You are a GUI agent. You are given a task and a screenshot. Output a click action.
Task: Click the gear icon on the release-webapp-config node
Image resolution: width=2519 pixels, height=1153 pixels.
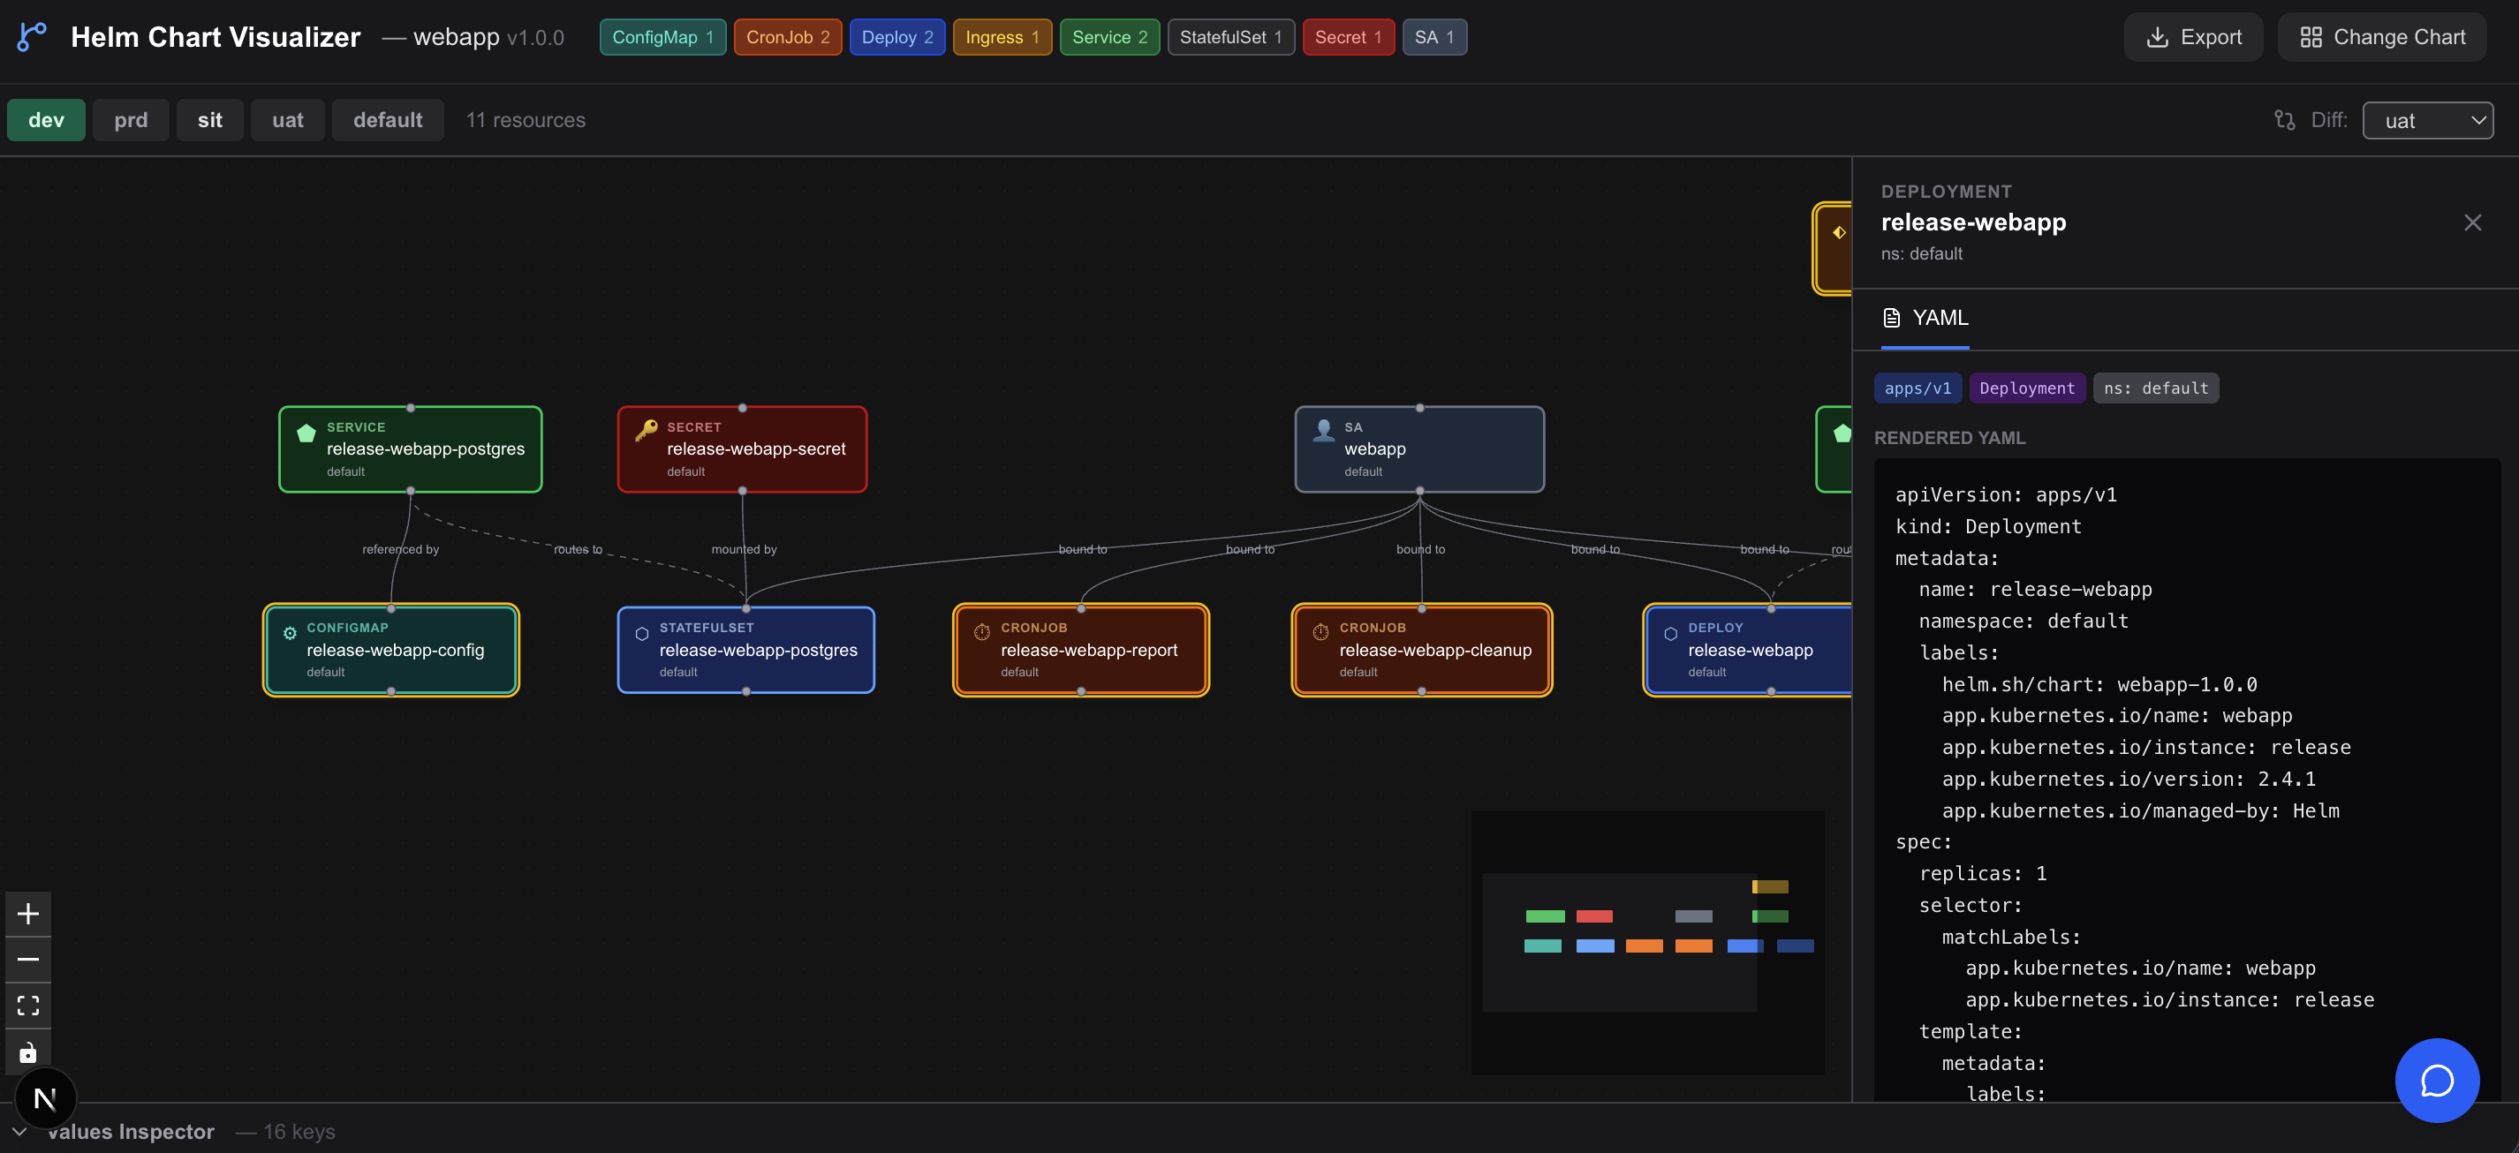pos(290,633)
